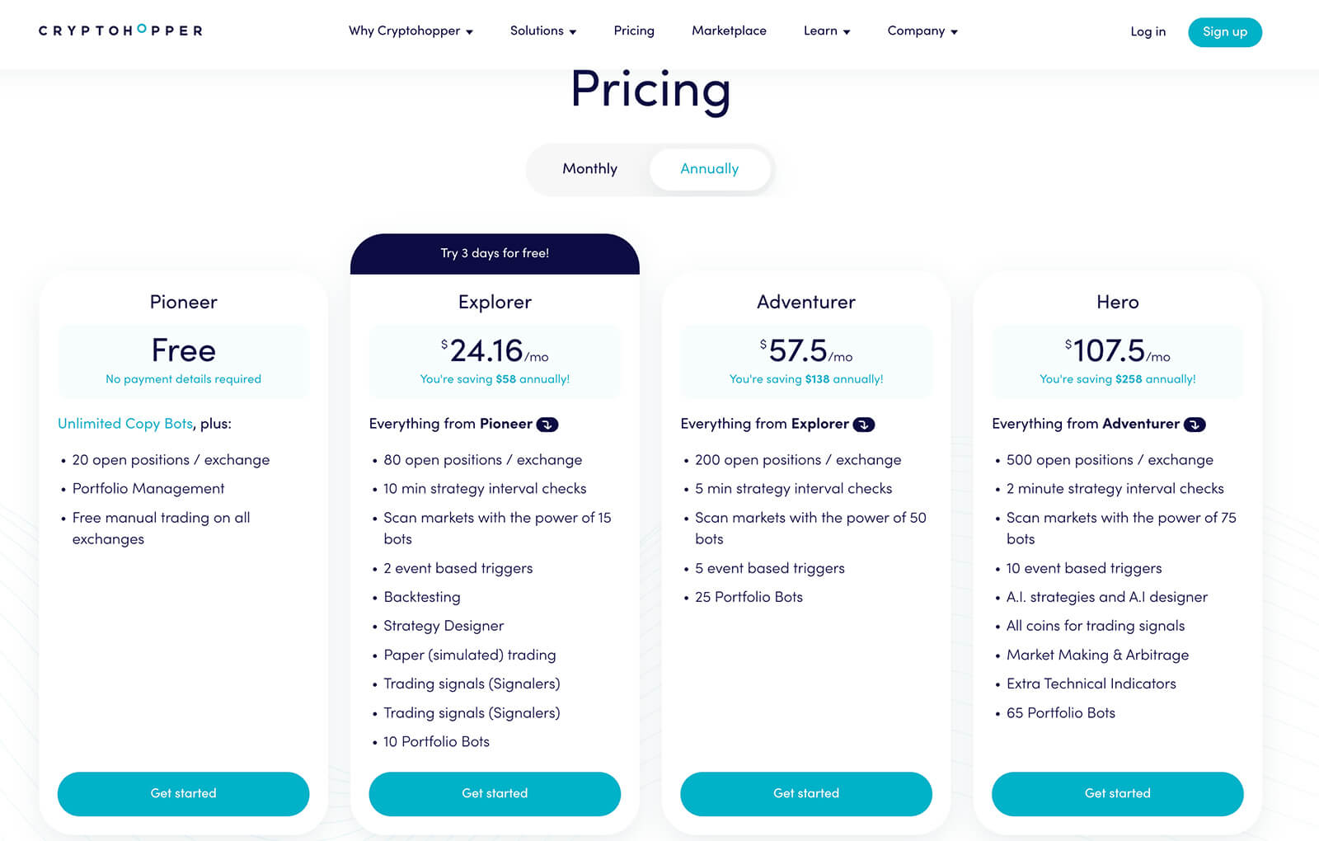Get started with the Explorer plan

(x=495, y=793)
